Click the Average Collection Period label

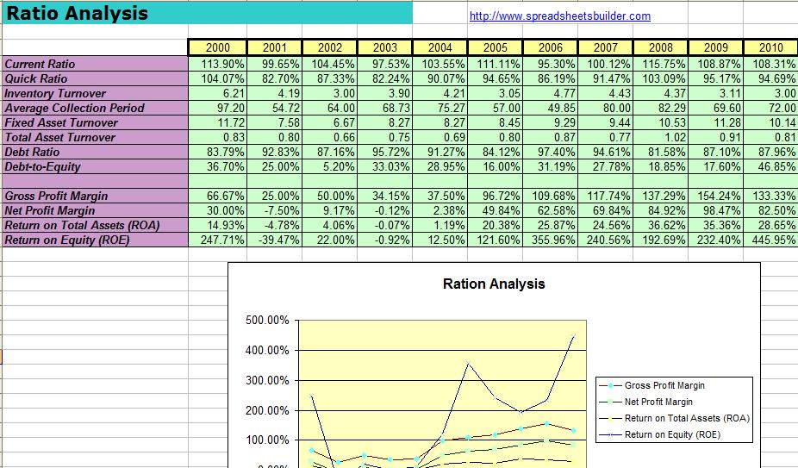click(x=96, y=108)
